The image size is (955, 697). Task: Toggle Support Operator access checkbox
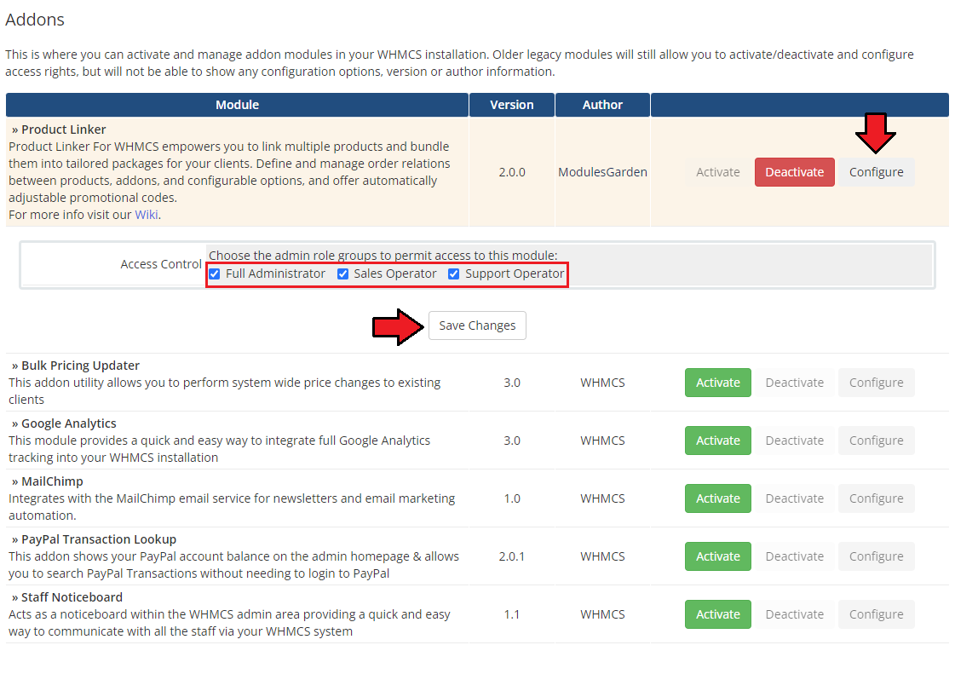coord(454,274)
